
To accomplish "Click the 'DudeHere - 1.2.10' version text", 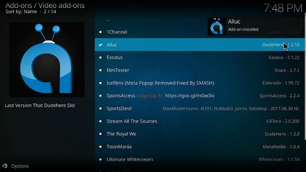I will pyautogui.click(x=281, y=45).
